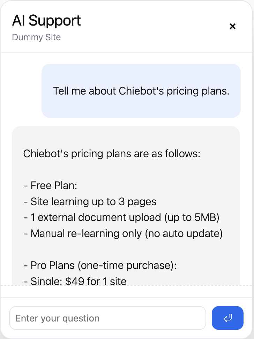Screen dimensions: 254x339
Task: Click the user message bubble about pricing plans
Action: (x=141, y=91)
